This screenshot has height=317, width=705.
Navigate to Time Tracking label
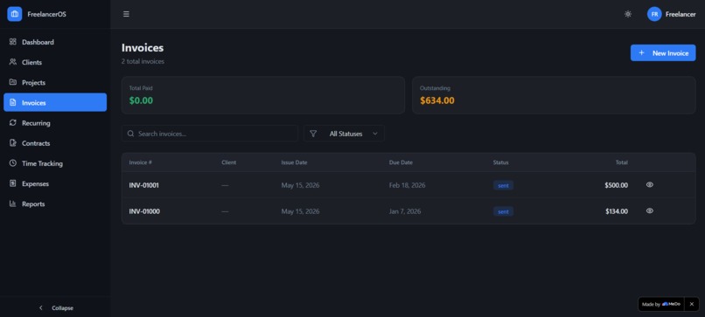coord(42,163)
